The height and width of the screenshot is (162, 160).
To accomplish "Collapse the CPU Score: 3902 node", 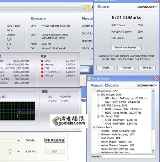I will (x=98, y=117).
